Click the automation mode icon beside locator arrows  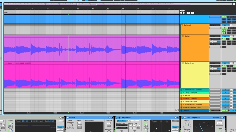click(x=188, y=13)
